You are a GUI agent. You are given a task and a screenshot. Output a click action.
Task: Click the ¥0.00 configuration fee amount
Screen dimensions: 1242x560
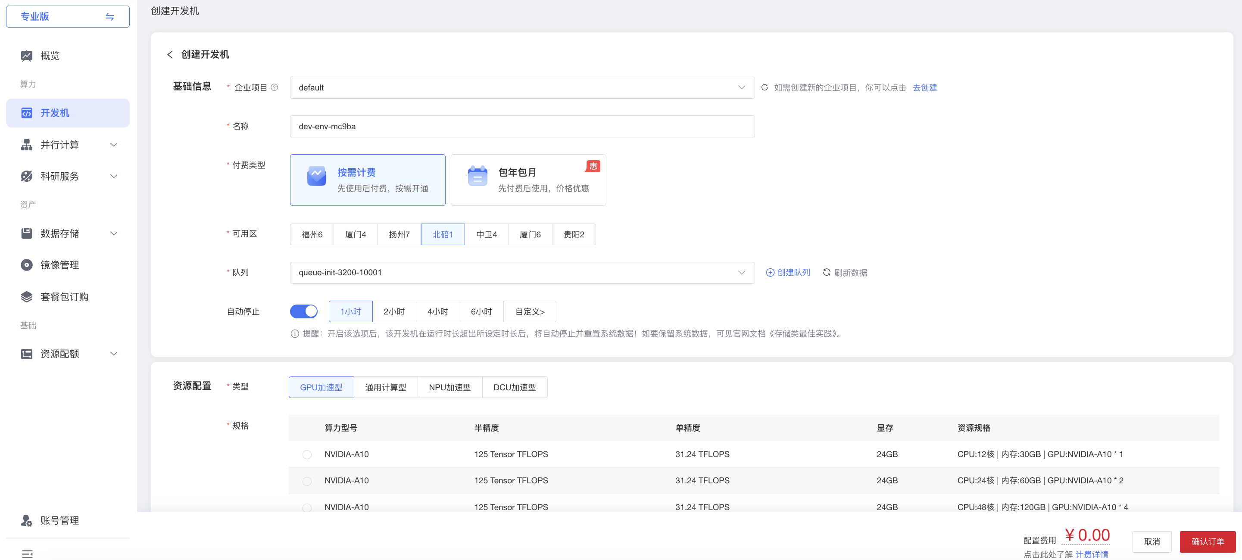pyautogui.click(x=1087, y=535)
